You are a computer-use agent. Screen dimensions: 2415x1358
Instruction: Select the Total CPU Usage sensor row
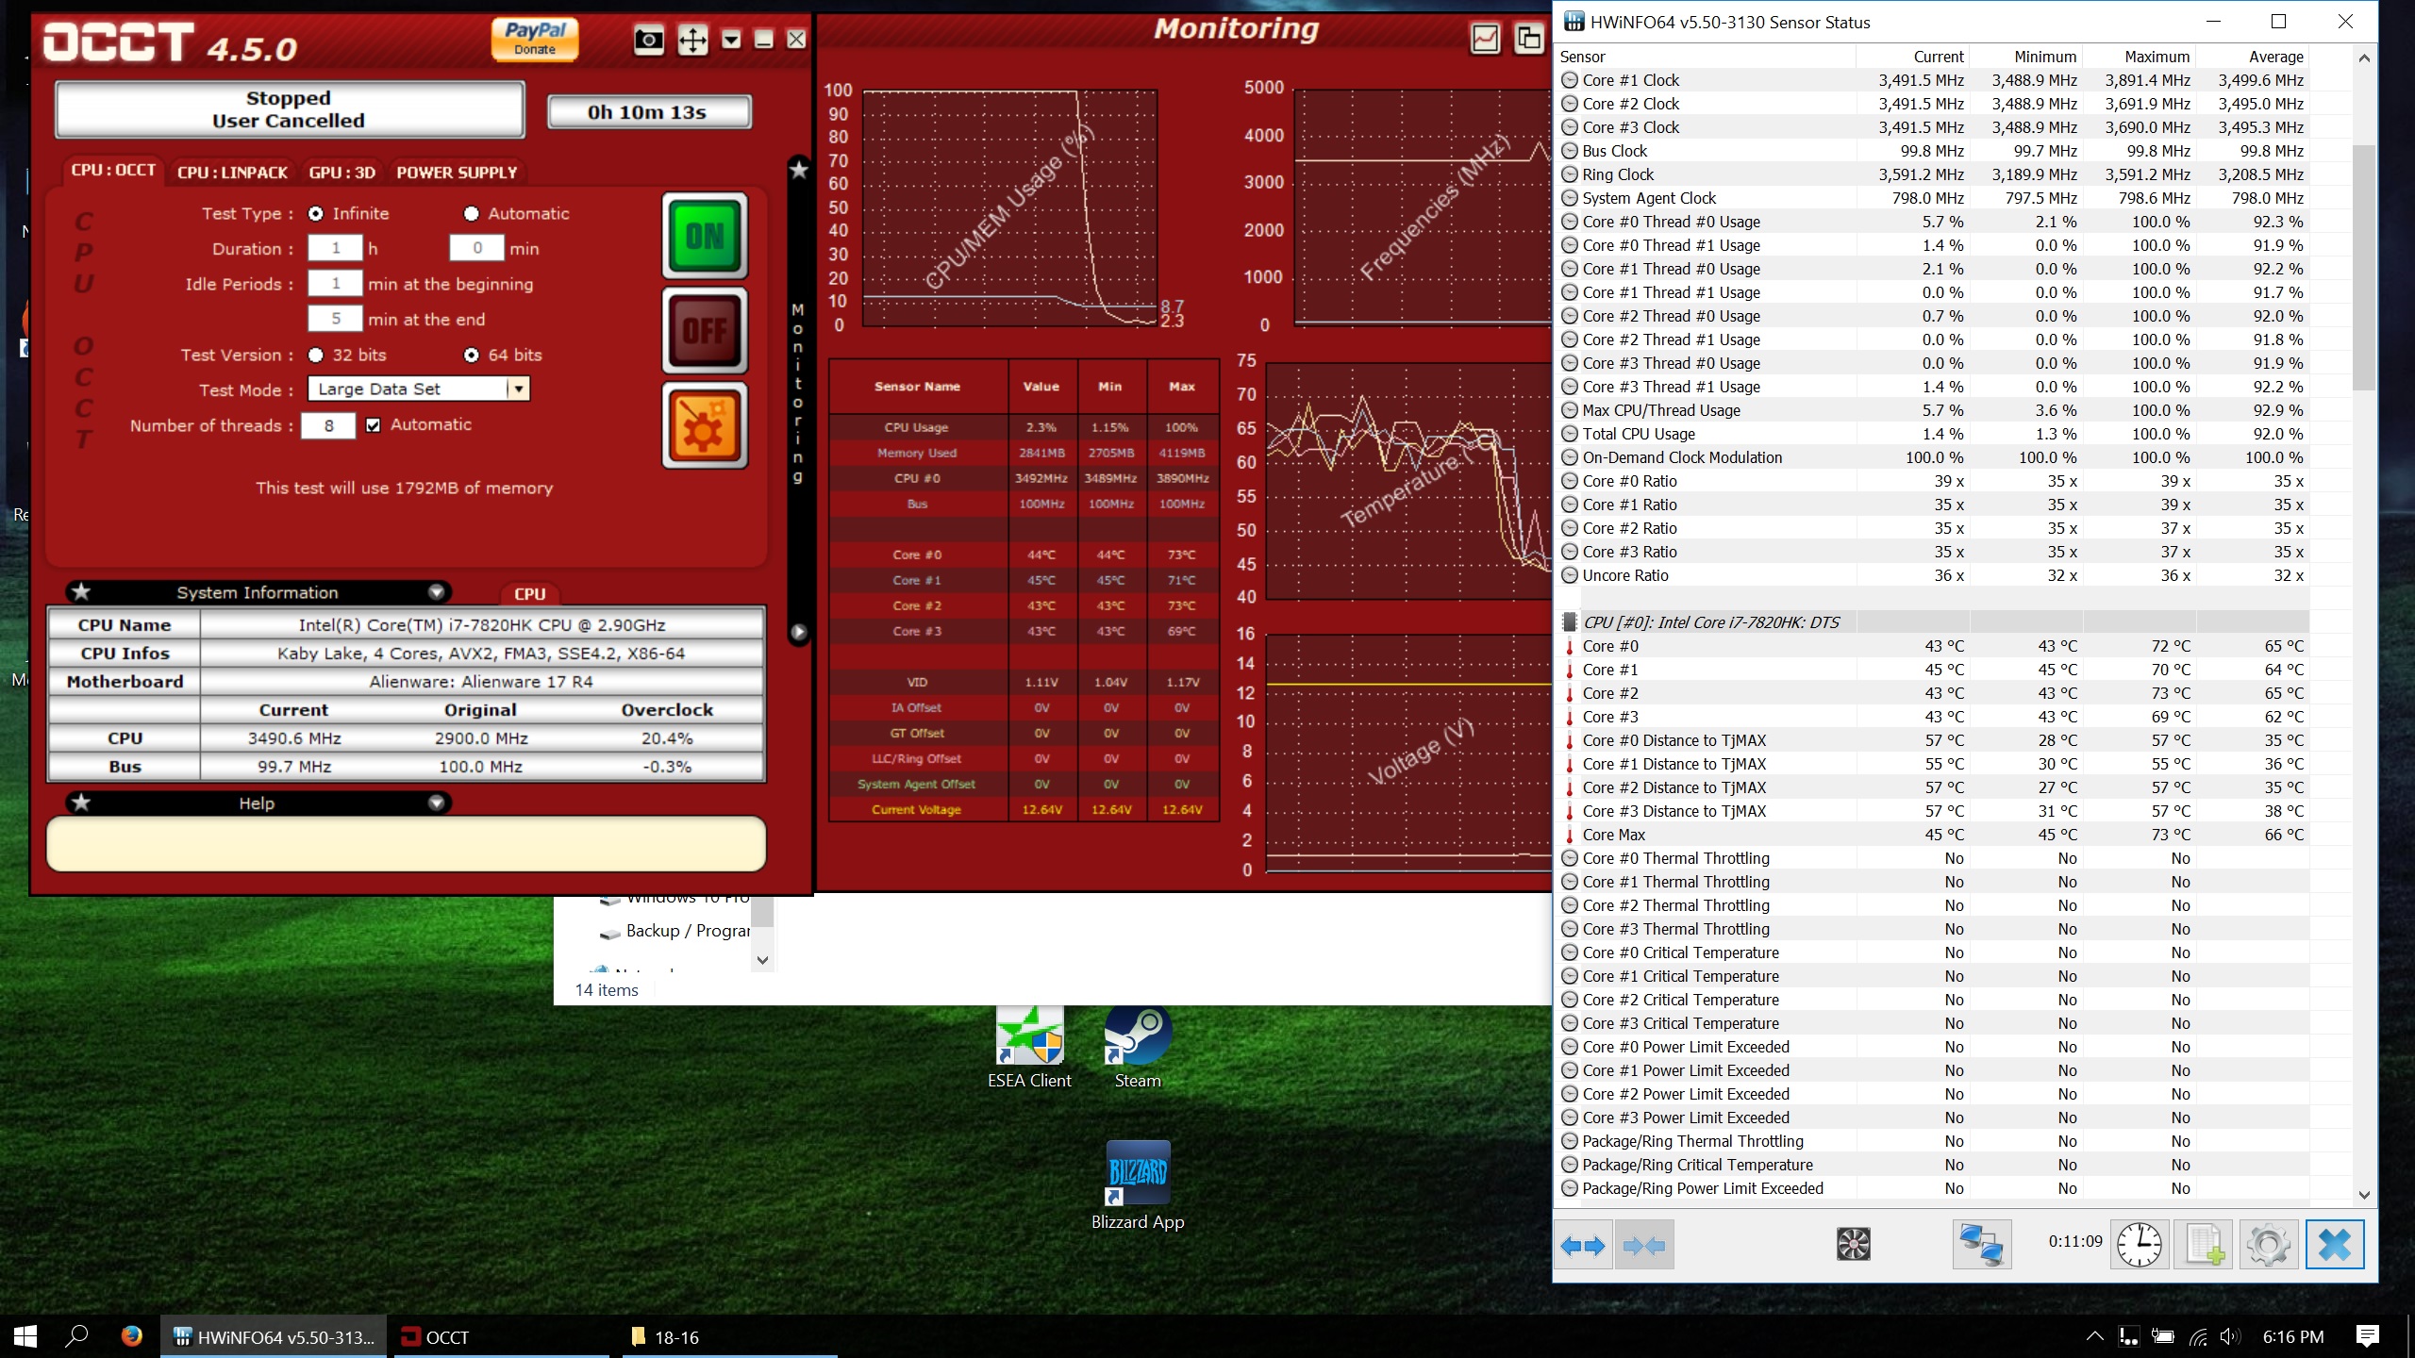(1932, 434)
